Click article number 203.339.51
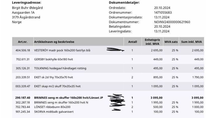206x118 pixels. 23,77
